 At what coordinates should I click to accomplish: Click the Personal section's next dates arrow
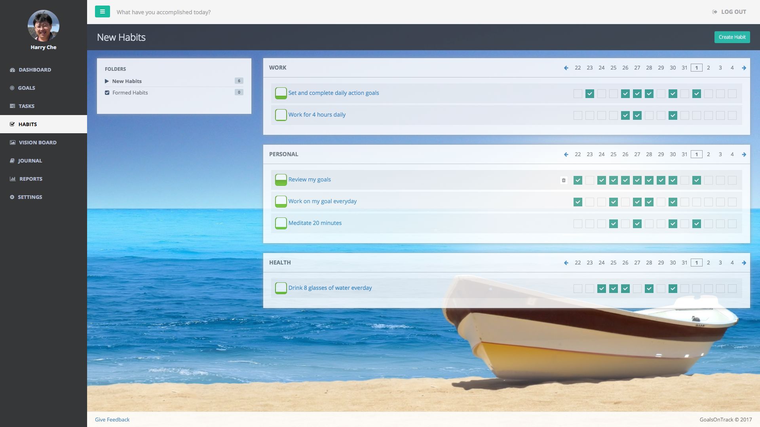744,155
